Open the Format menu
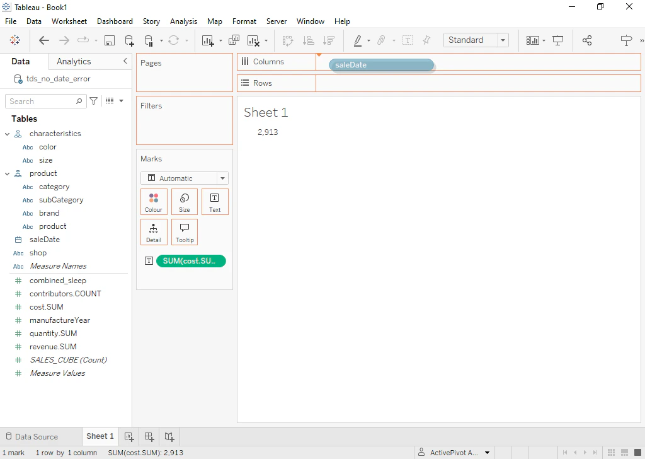Viewport: 645px width, 459px height. pyautogui.click(x=244, y=21)
